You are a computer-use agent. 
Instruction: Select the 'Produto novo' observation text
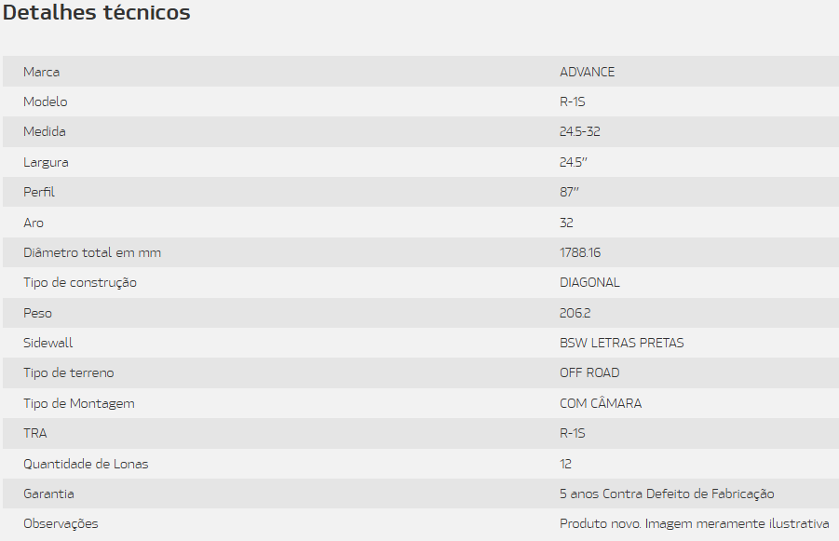coord(694,523)
